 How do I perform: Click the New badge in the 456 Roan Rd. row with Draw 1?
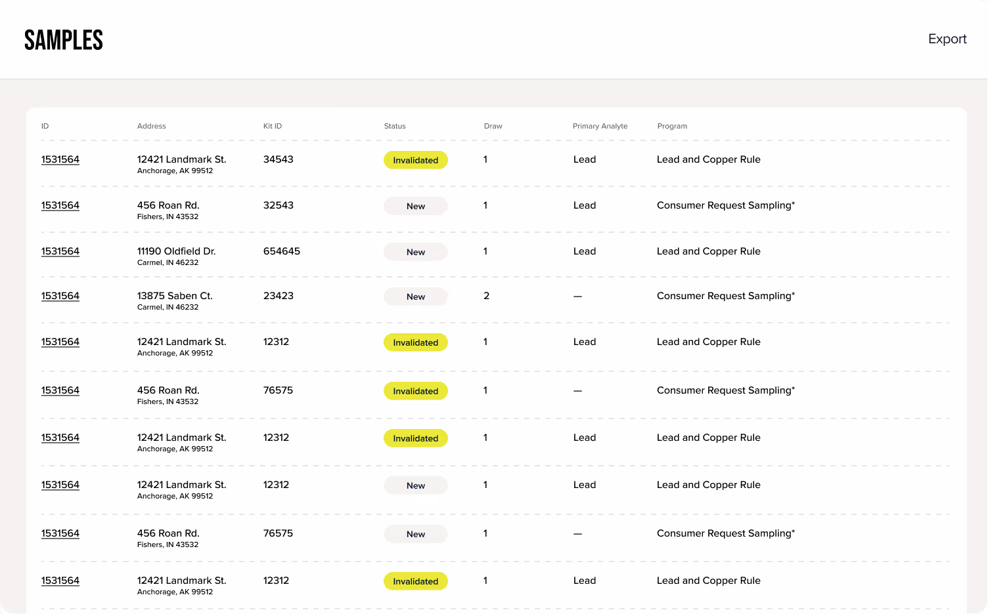point(415,534)
